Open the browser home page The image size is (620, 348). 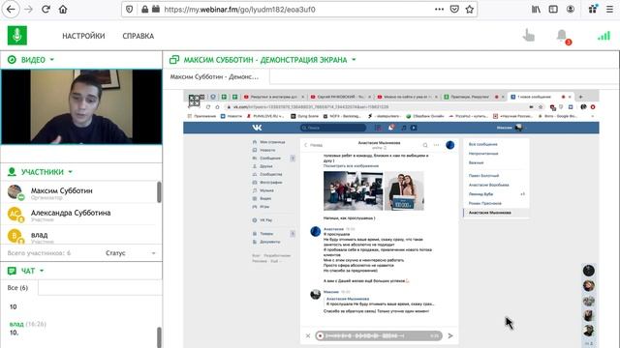pos(63,9)
